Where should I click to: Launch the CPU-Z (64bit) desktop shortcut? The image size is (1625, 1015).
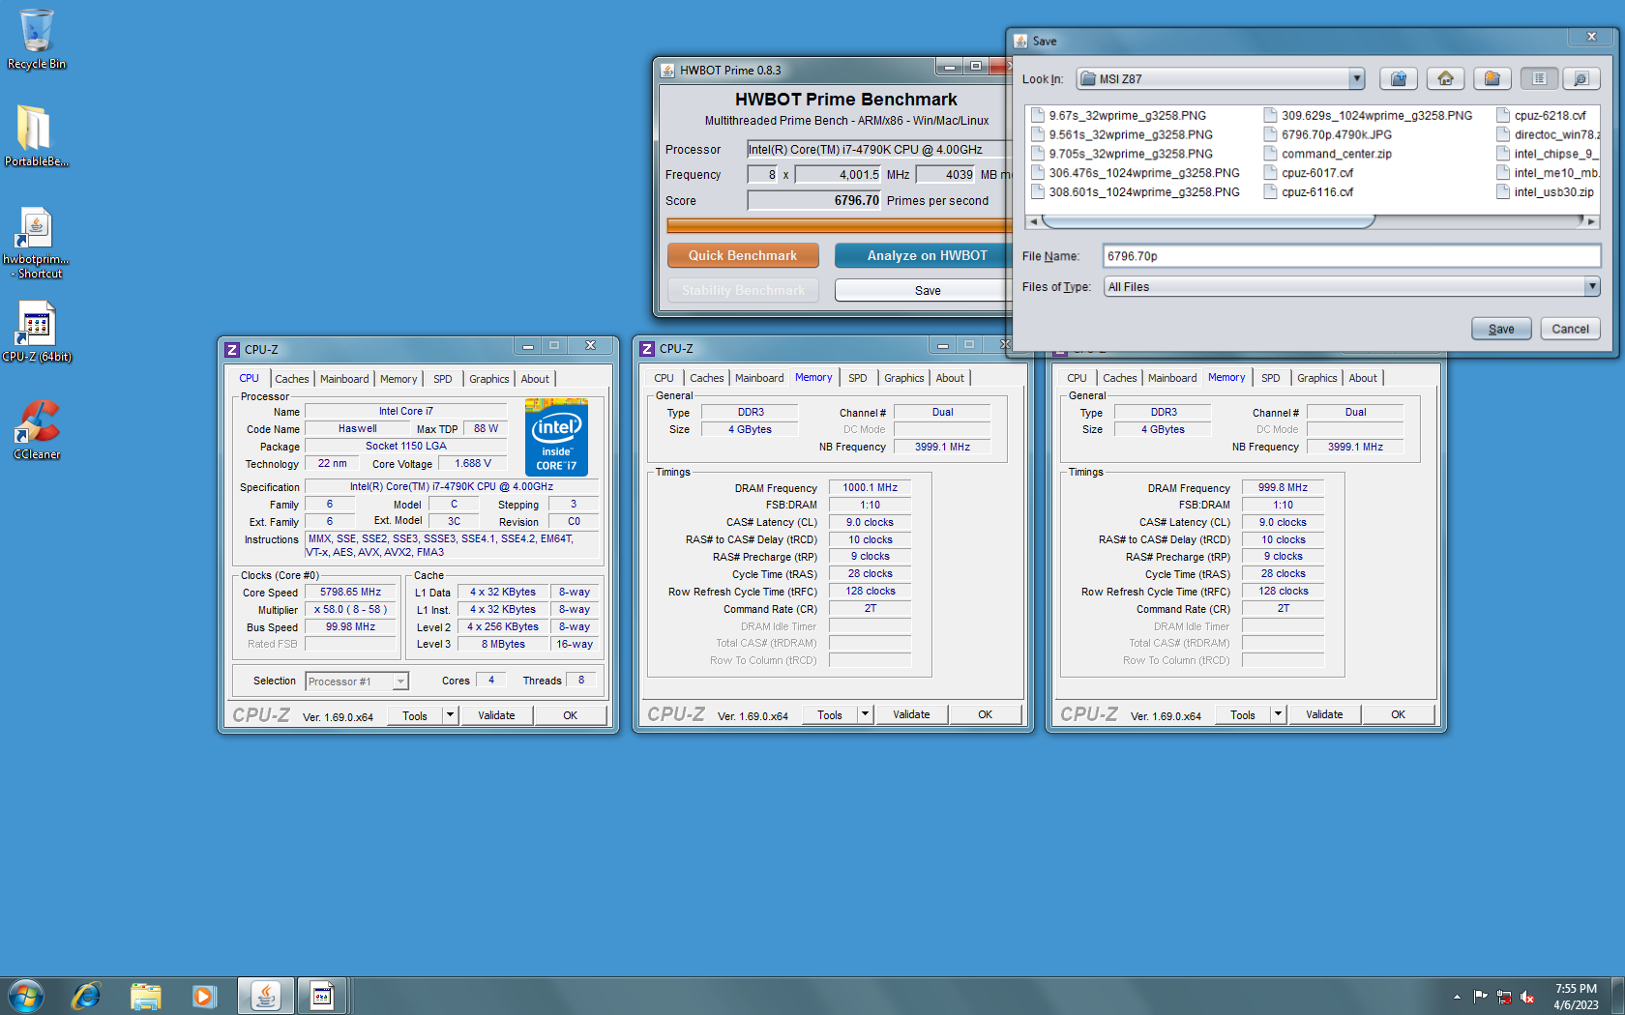(37, 331)
